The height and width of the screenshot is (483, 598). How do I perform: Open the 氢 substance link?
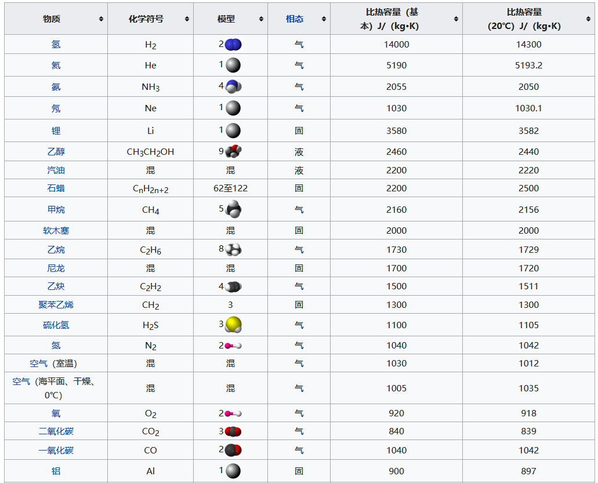[56, 44]
